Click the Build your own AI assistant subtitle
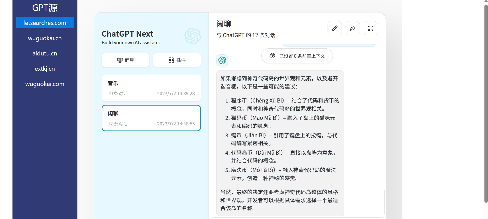Image resolution: width=488 pixels, height=219 pixels. (x=131, y=42)
